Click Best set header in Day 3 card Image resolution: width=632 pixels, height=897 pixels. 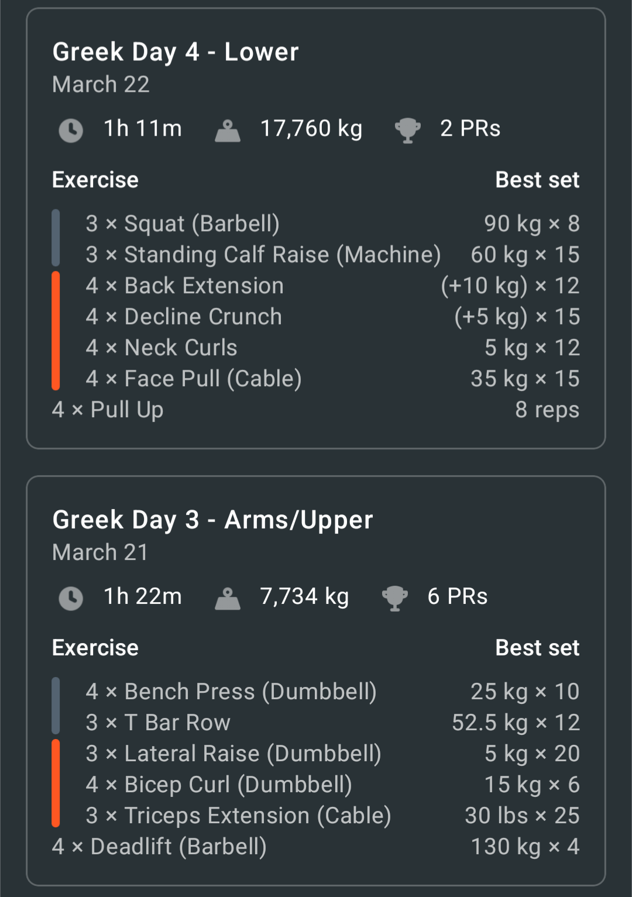click(x=537, y=648)
